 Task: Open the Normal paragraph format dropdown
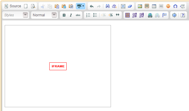click(44, 15)
